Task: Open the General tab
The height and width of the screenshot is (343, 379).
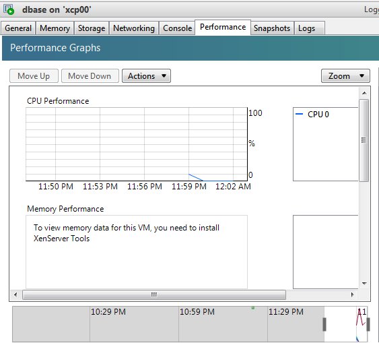Action: point(18,28)
